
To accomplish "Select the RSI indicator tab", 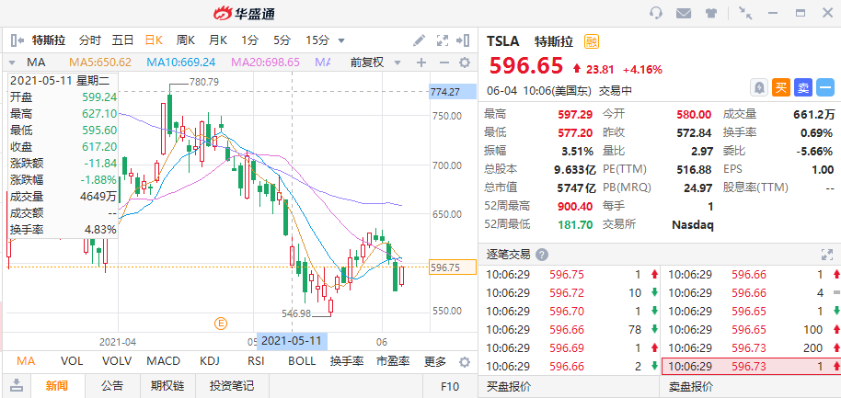I will point(256,361).
